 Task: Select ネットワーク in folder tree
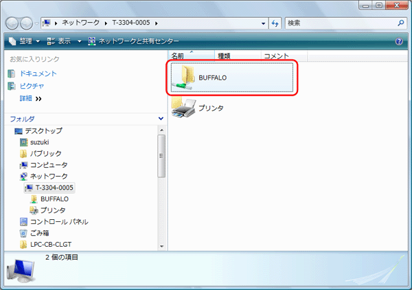coord(49,176)
